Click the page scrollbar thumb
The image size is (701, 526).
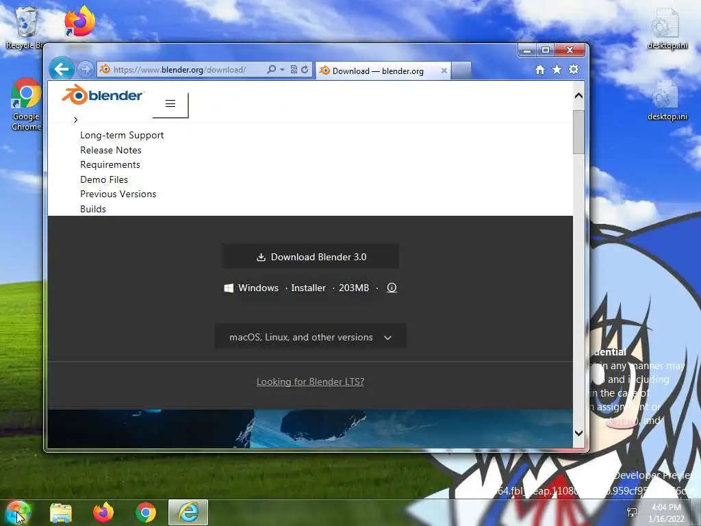click(x=578, y=132)
